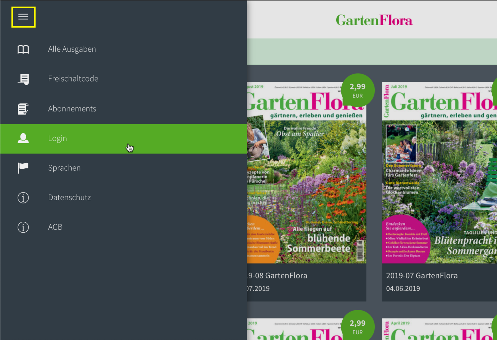The width and height of the screenshot is (497, 340).
Task: Click 2019-07 GartenFlora title text
Action: click(x=422, y=275)
